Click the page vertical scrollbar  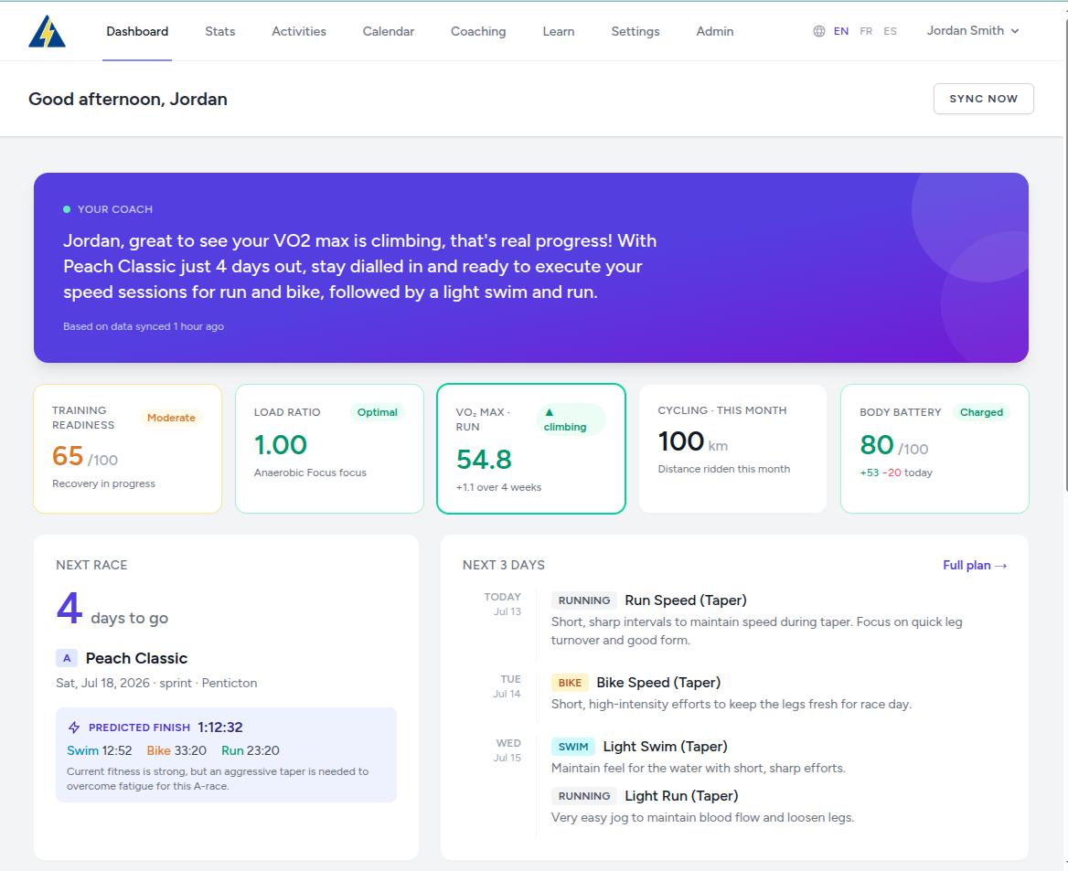click(x=1064, y=252)
